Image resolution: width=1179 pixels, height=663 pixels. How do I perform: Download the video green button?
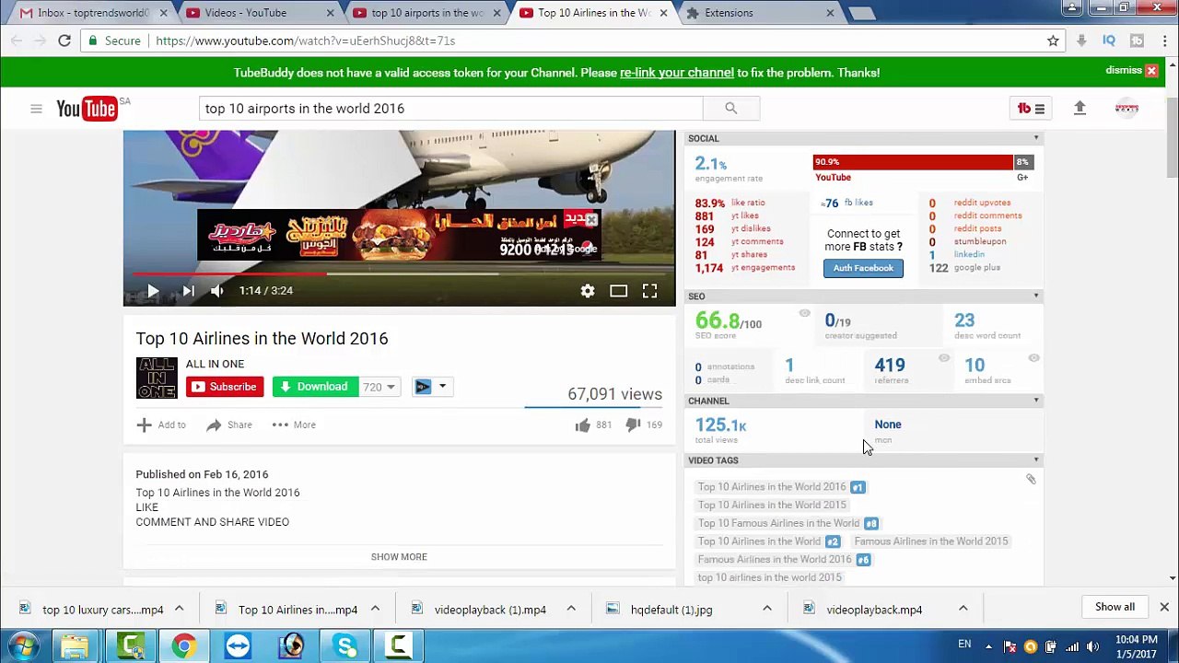tap(315, 387)
